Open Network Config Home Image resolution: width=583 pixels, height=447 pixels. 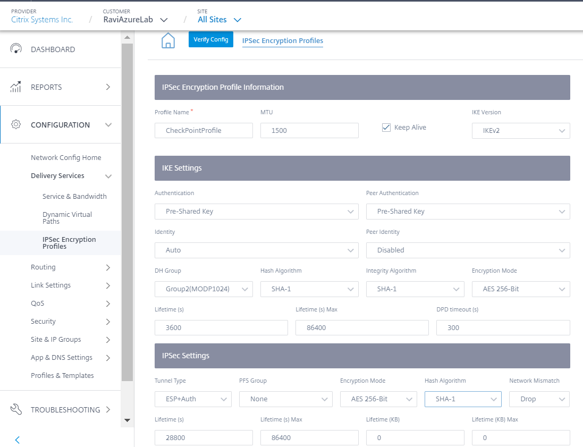[x=66, y=158]
